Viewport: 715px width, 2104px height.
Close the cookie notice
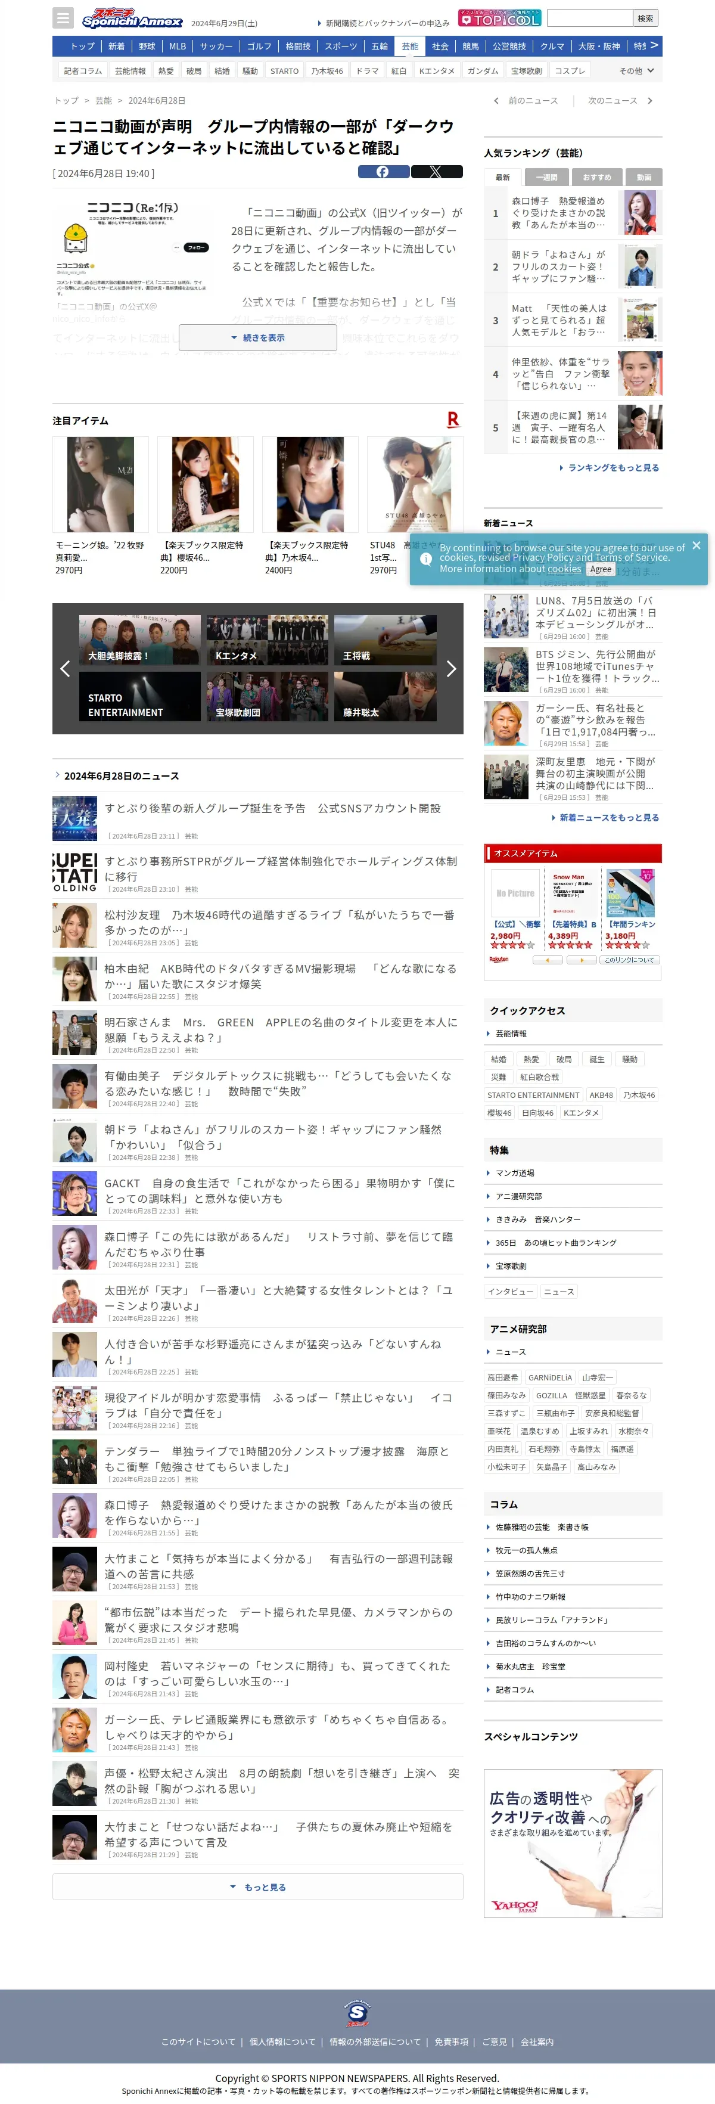pos(696,545)
